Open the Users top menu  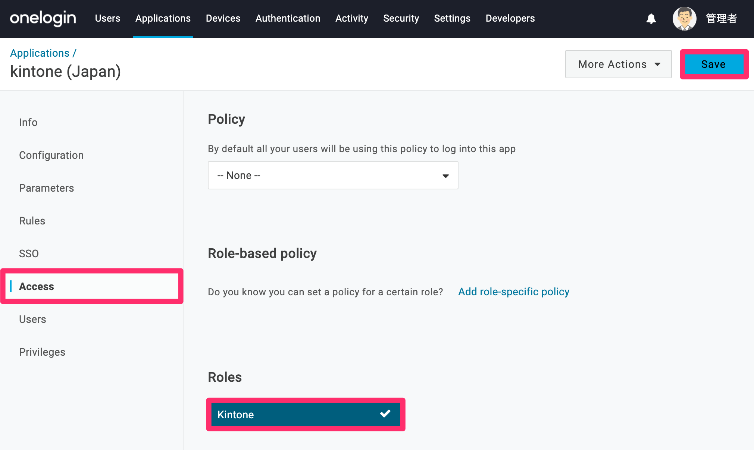pyautogui.click(x=107, y=18)
